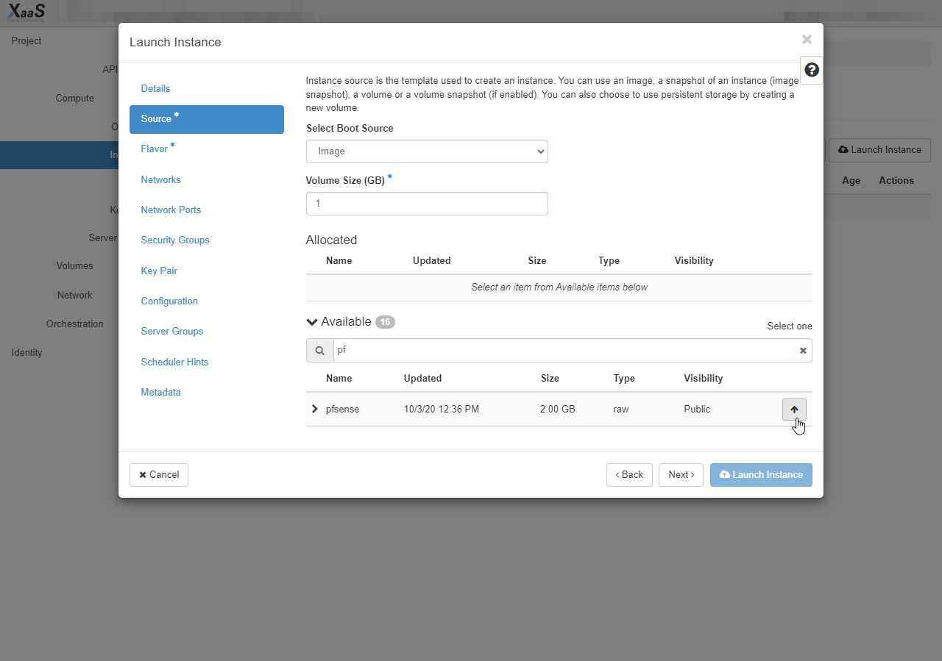Click the raw type cell
Screen dimensions: 942x661
coord(621,409)
